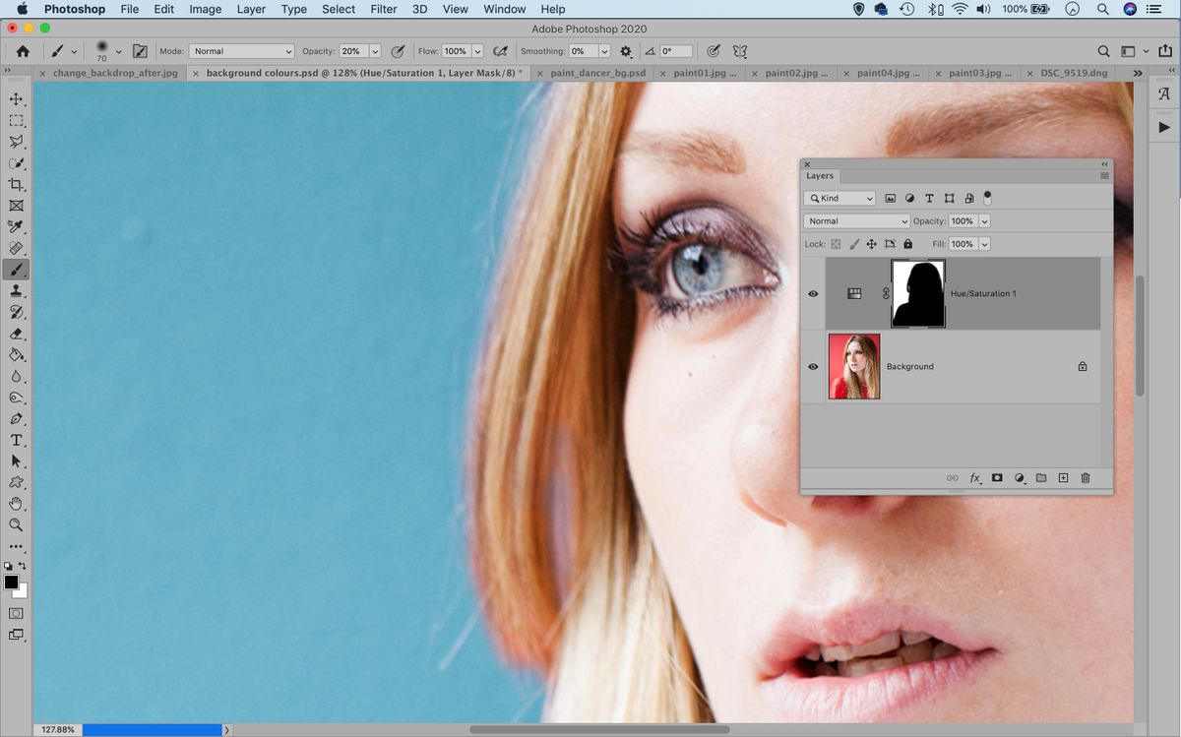This screenshot has width=1181, height=737.
Task: Select the Clone Stamp tool
Action: (16, 290)
